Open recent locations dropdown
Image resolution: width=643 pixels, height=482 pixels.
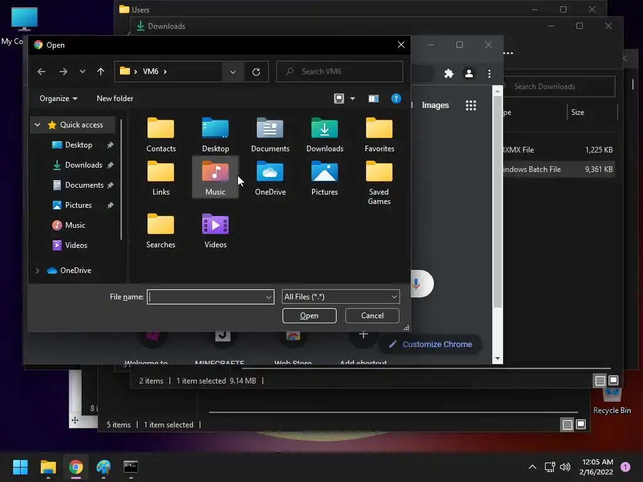82,72
